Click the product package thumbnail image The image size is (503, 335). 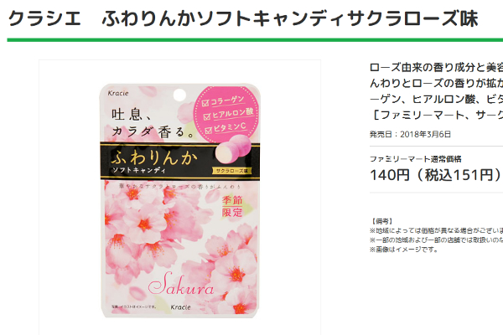(179, 201)
